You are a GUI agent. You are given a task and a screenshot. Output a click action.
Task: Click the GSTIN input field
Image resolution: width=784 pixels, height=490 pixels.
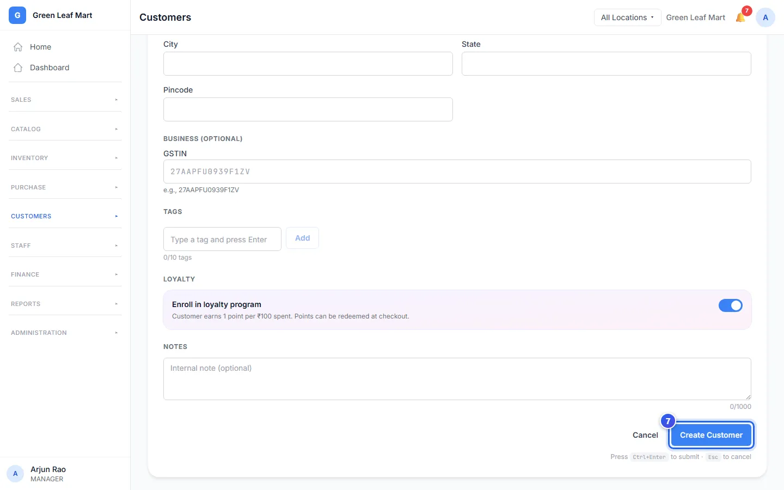(x=457, y=171)
